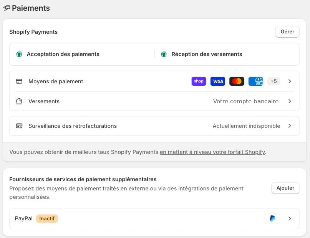Click the Ajouter button
This screenshot has height=238, width=310.
[285, 188]
